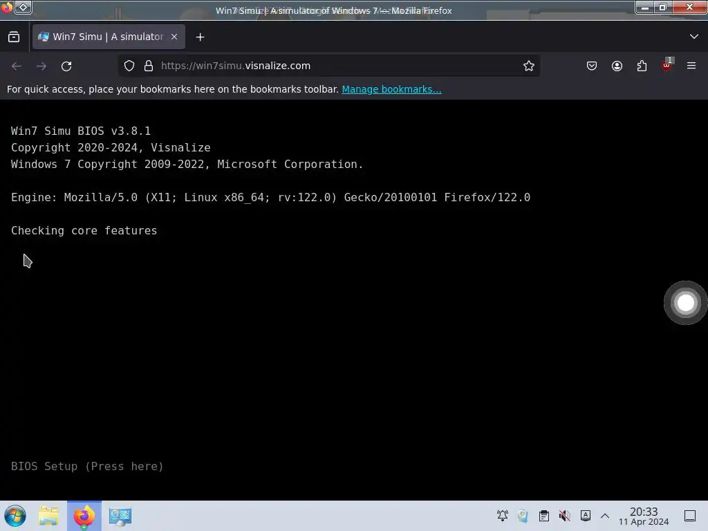
Task: Click BIOS Setup (Press here)
Action: tap(87, 466)
